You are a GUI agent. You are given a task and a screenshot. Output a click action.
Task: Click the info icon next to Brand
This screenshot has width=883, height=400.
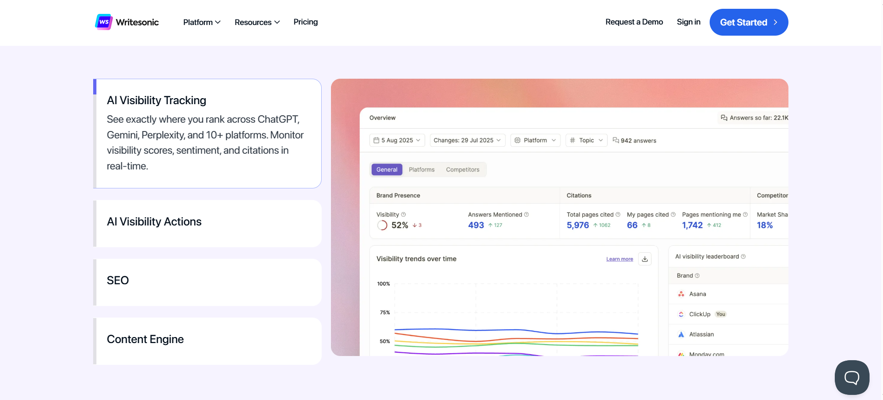pos(697,275)
